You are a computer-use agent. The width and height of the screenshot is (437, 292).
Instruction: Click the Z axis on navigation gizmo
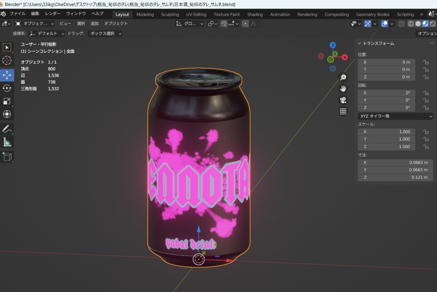[333, 45]
